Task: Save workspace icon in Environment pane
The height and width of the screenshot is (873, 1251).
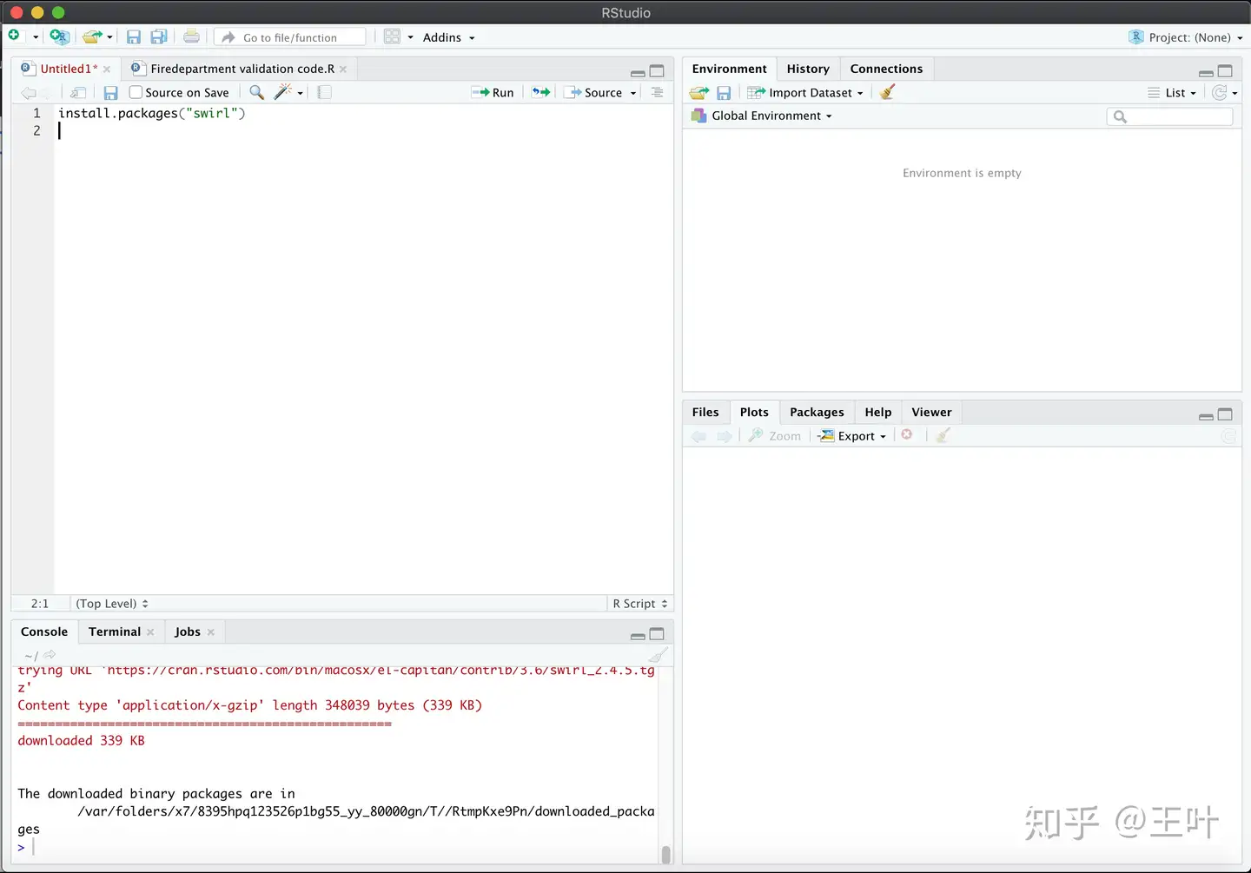Action: [x=724, y=93]
